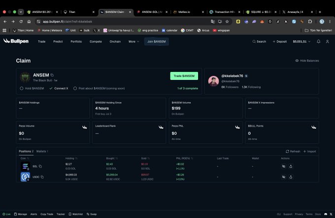Click the Bullpen logo

16,41
